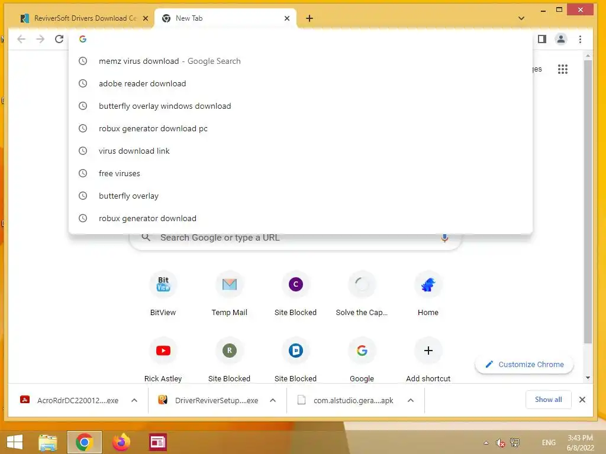
Task: Expand options for DriverReviverSetup download
Action: 272,400
